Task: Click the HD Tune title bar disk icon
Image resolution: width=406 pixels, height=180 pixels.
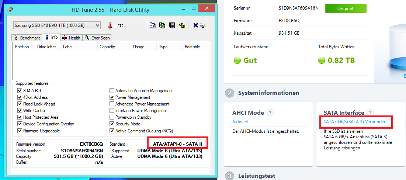Action: click(10, 10)
